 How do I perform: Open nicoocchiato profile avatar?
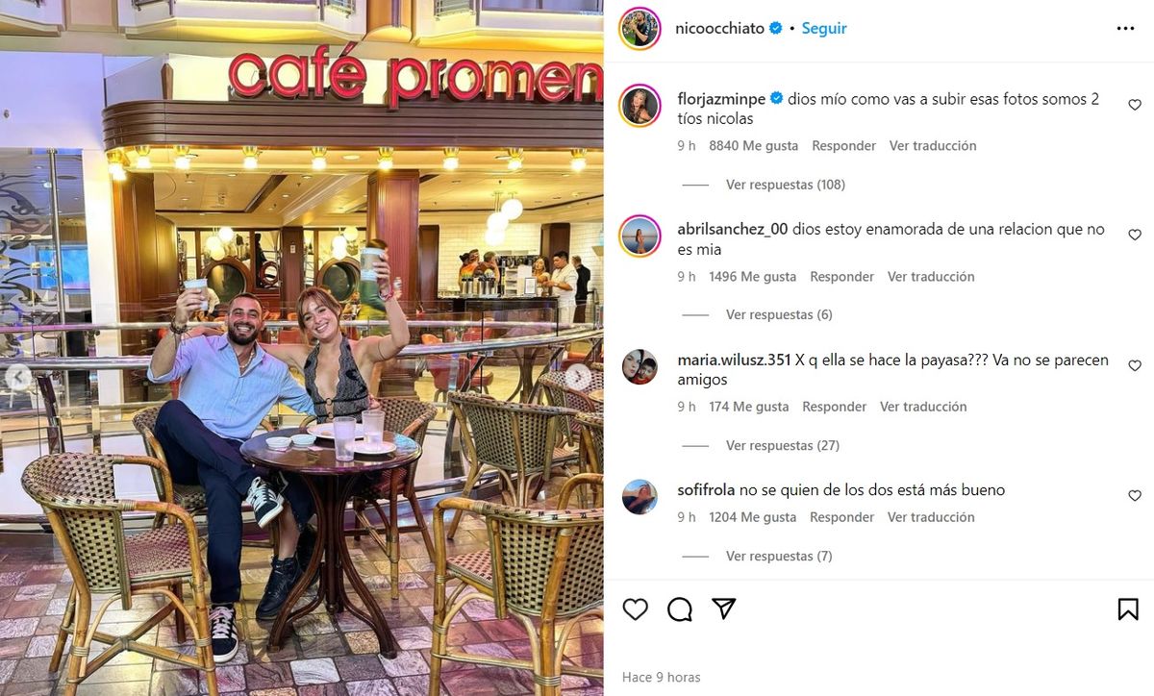click(640, 28)
